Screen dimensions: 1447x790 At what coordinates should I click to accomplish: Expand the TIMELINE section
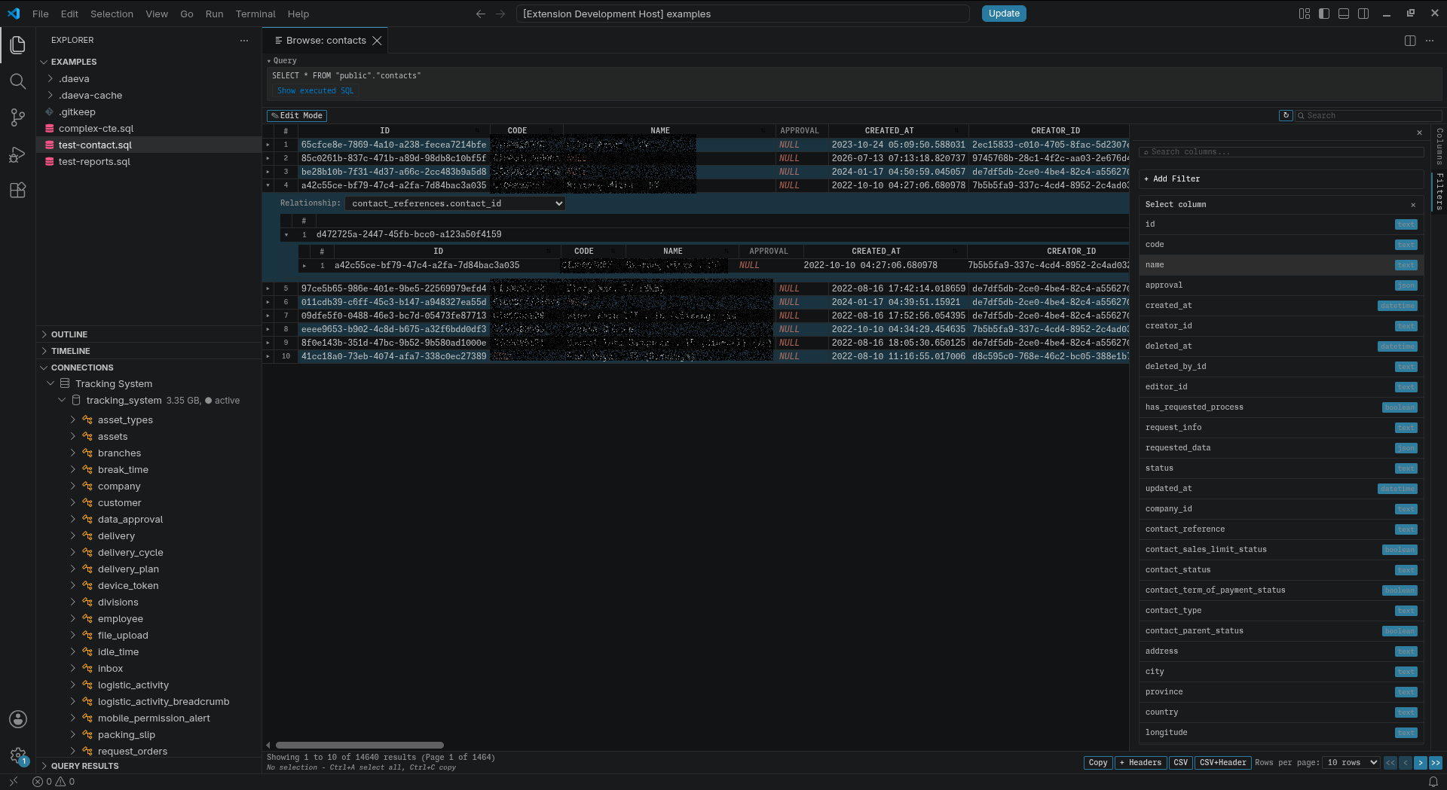click(x=148, y=351)
